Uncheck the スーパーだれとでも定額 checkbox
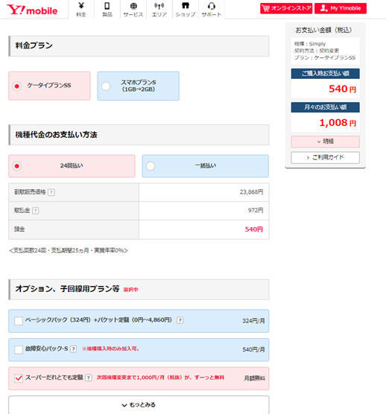 [19, 378]
